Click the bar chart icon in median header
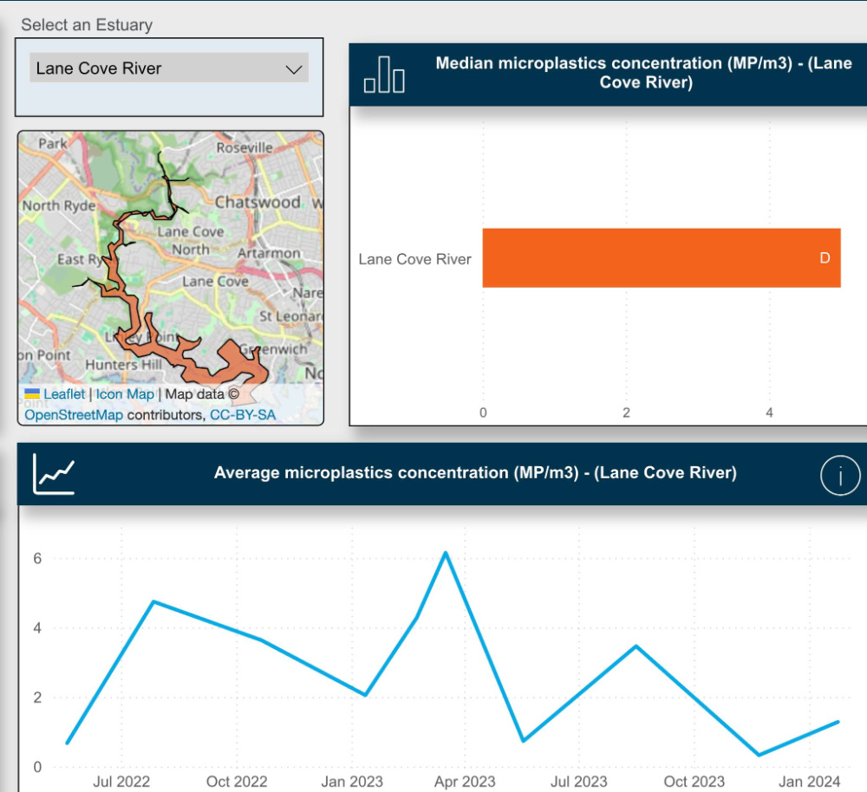 click(x=384, y=75)
